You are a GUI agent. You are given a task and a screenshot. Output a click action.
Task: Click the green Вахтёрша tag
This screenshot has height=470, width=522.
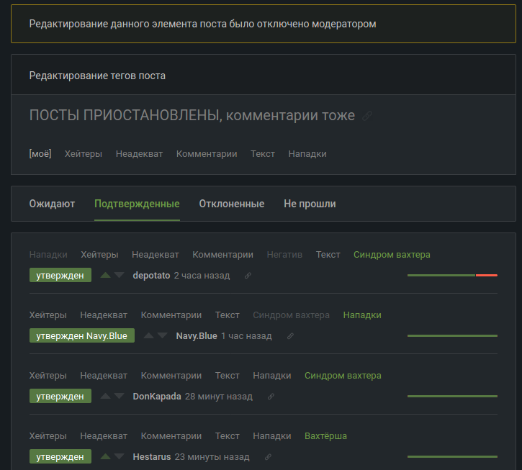coord(325,435)
